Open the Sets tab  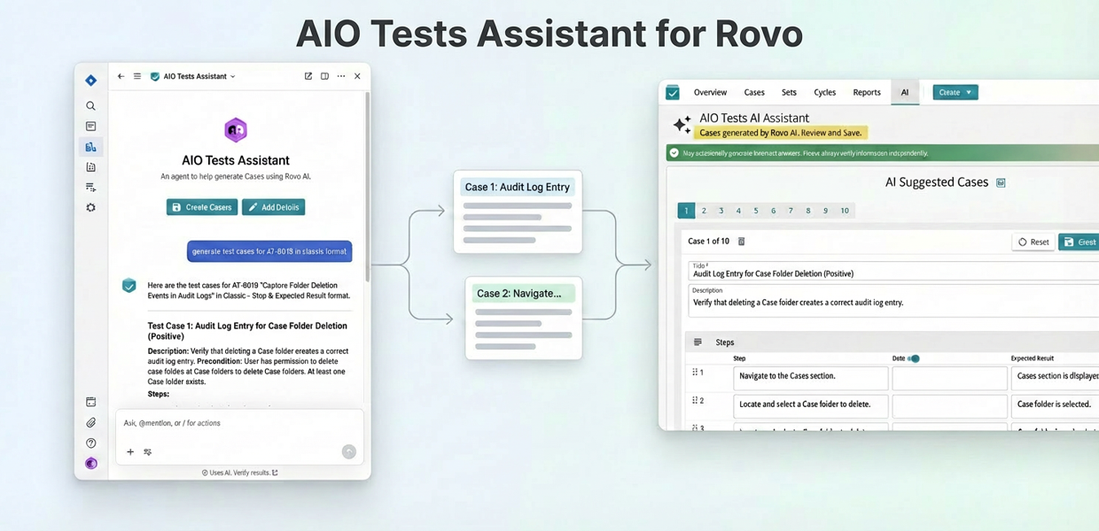pyautogui.click(x=789, y=92)
